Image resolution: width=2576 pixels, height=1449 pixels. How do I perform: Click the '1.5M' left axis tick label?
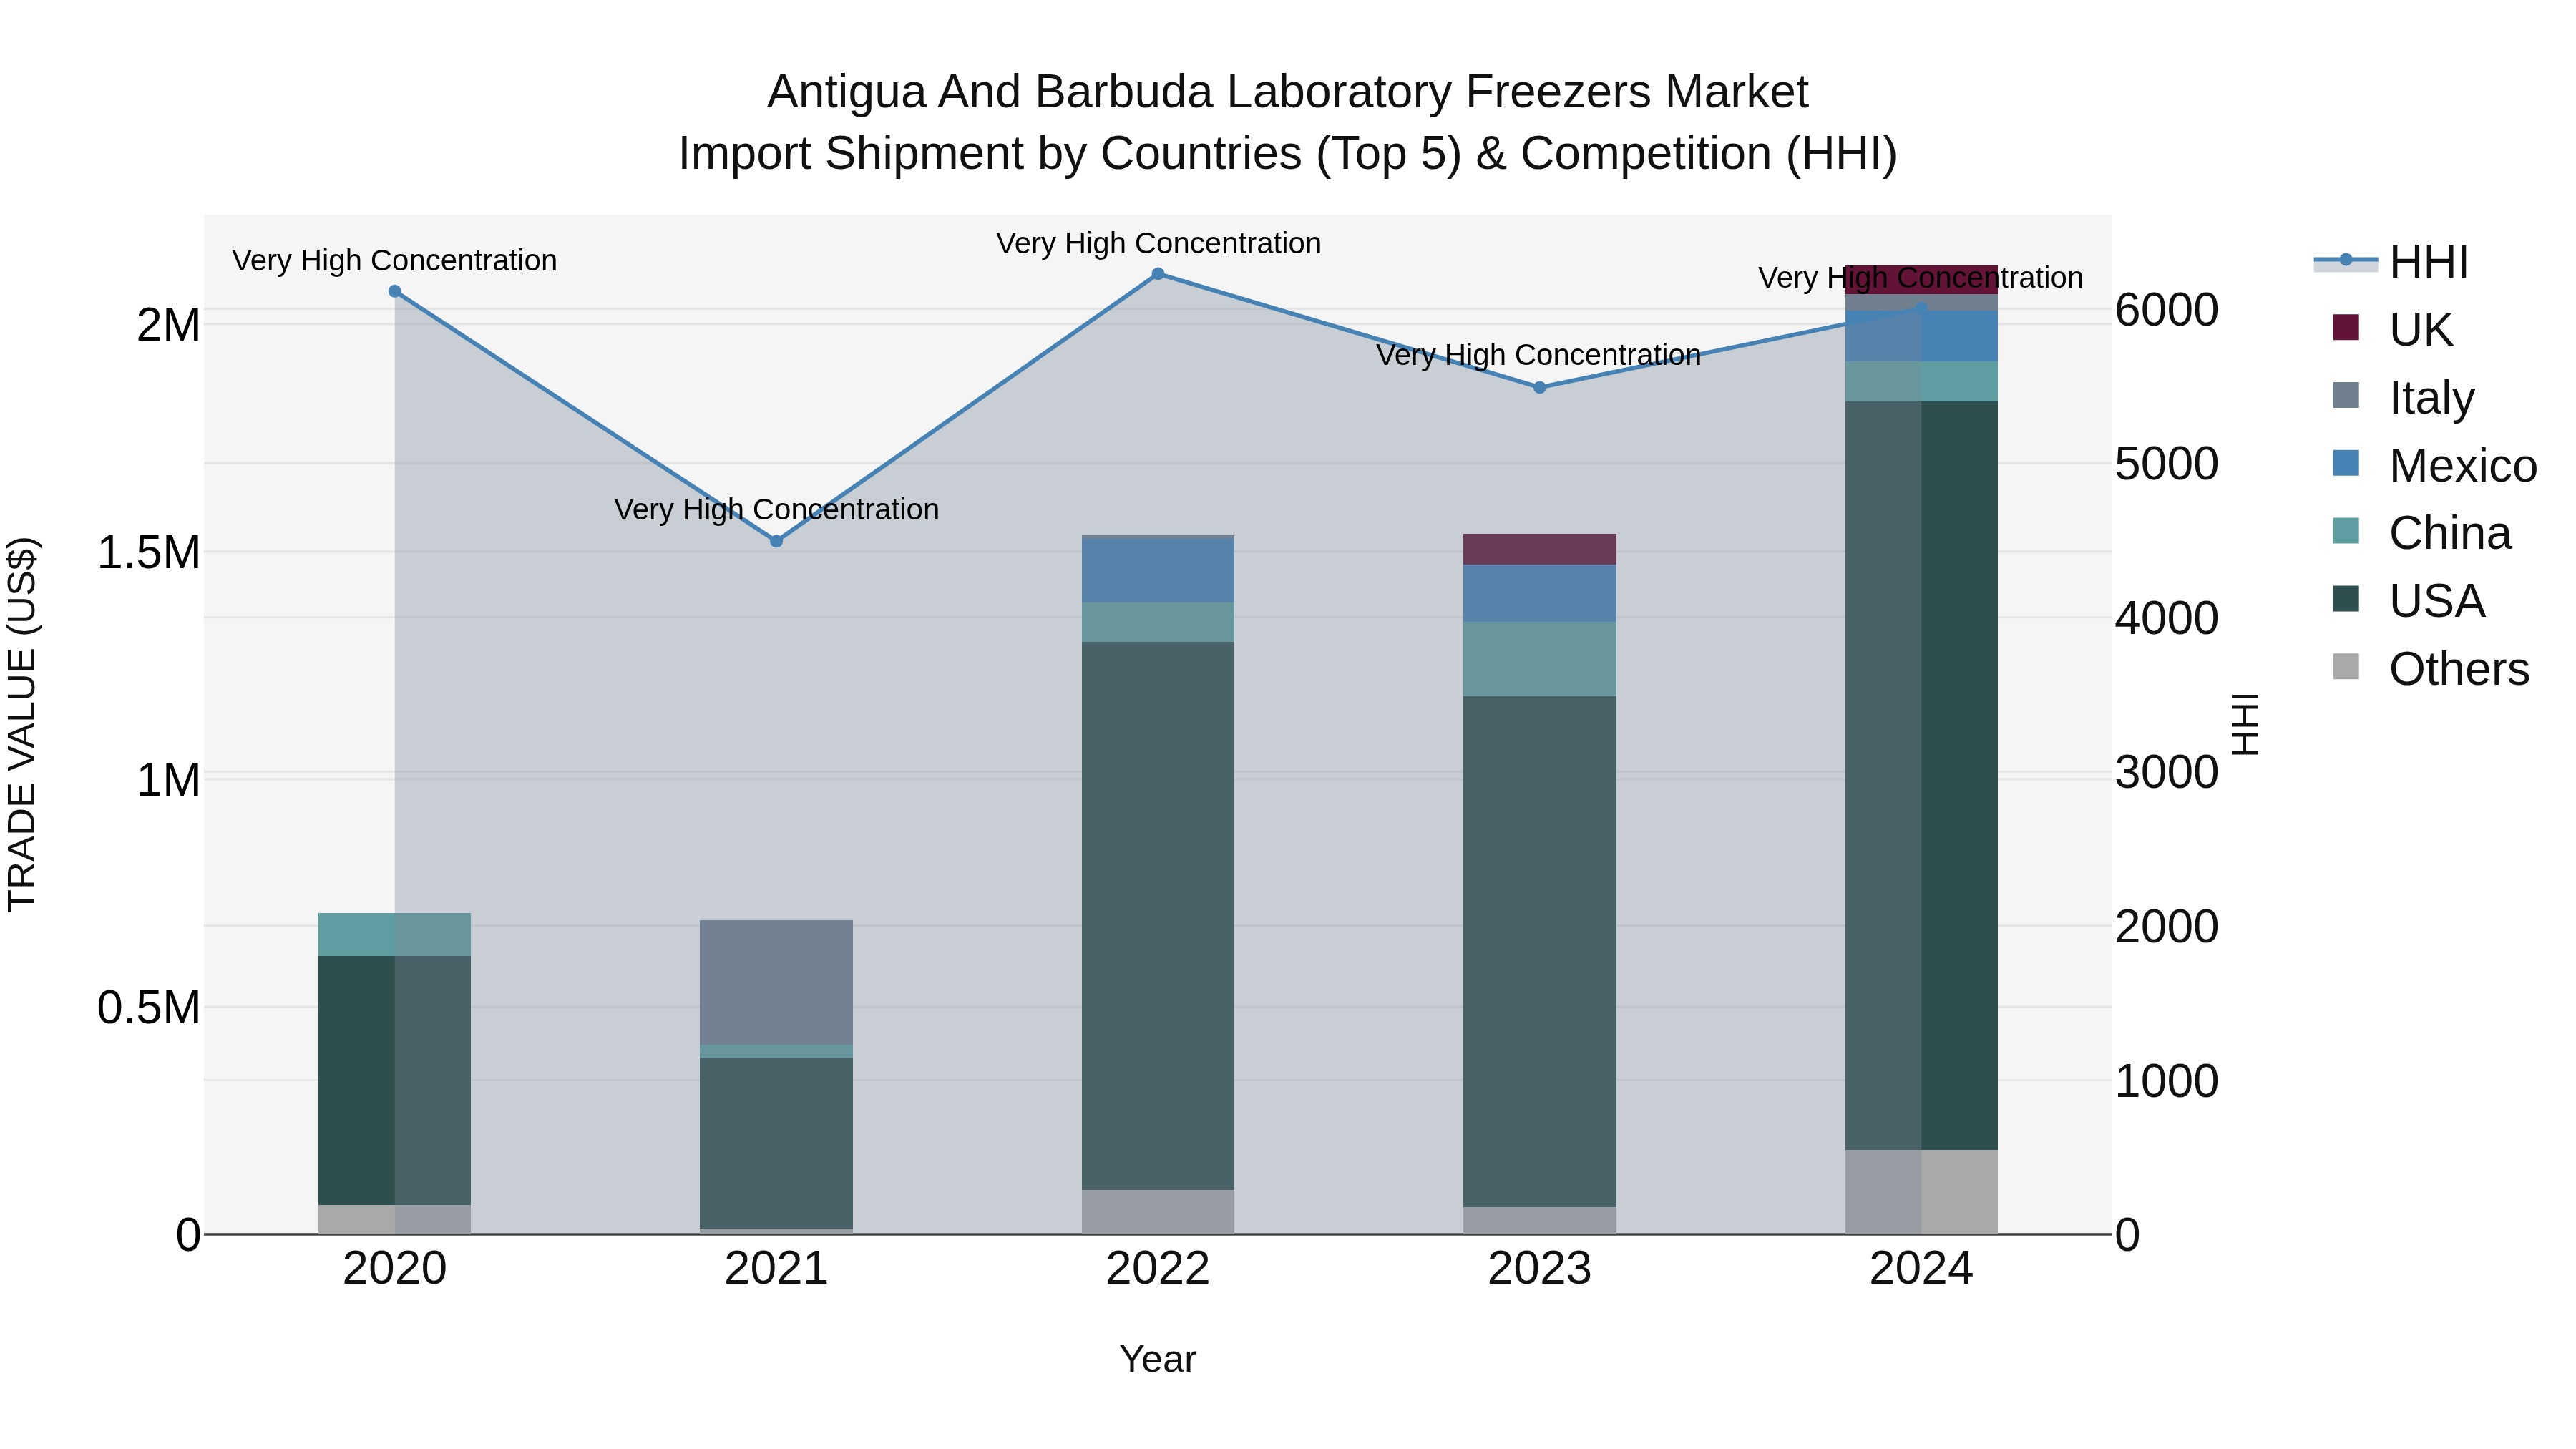pyautogui.click(x=149, y=553)
